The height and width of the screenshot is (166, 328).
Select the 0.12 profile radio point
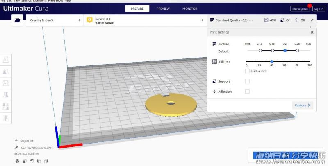pyautogui.click(x=260, y=50)
